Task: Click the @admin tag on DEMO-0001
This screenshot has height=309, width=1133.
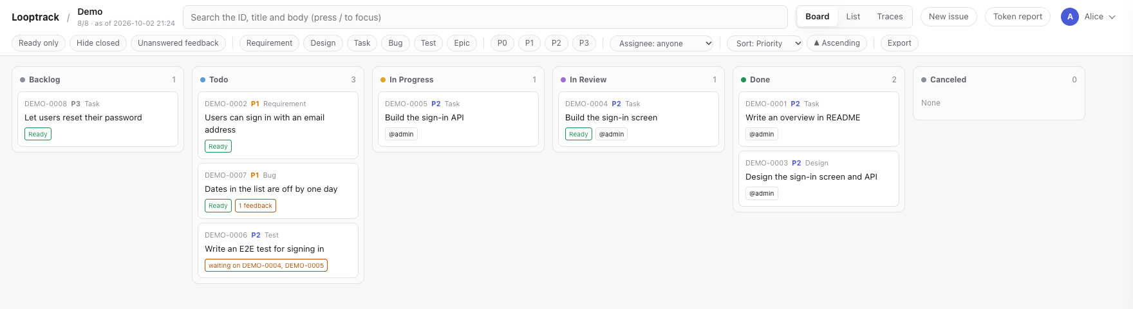Action: tap(762, 134)
